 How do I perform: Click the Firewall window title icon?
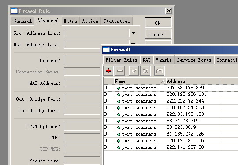106,50
